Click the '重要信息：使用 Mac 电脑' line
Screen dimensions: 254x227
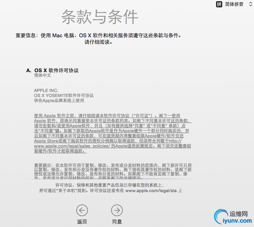pos(98,35)
